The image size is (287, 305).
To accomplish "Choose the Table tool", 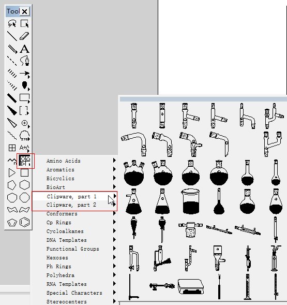I will click(12, 148).
